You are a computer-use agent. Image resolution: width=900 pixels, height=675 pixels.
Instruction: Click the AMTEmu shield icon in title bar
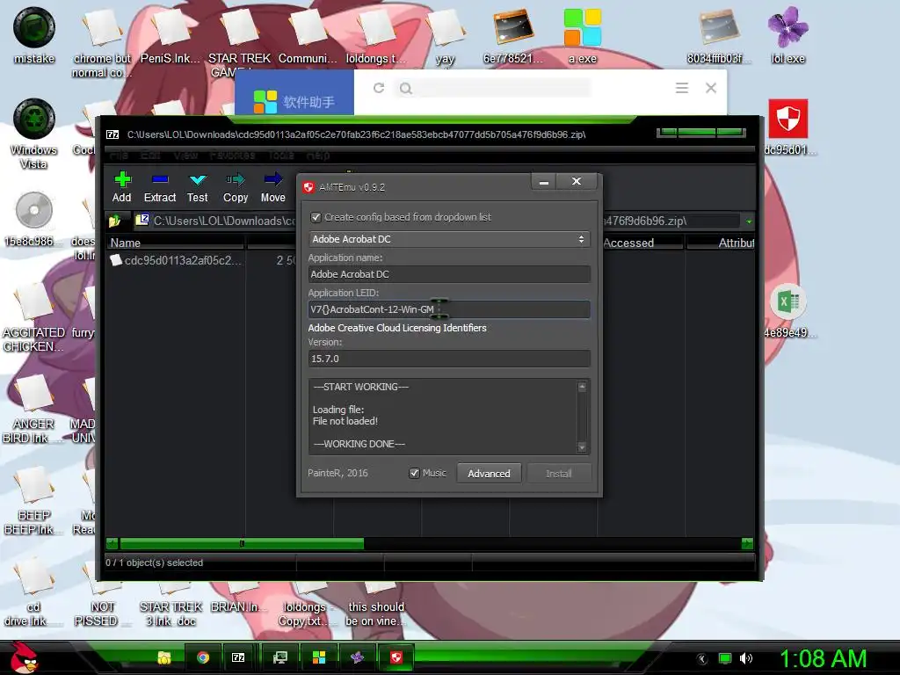coord(308,187)
